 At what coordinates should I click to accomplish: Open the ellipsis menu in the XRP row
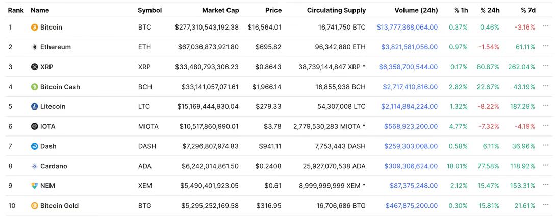(545, 66)
